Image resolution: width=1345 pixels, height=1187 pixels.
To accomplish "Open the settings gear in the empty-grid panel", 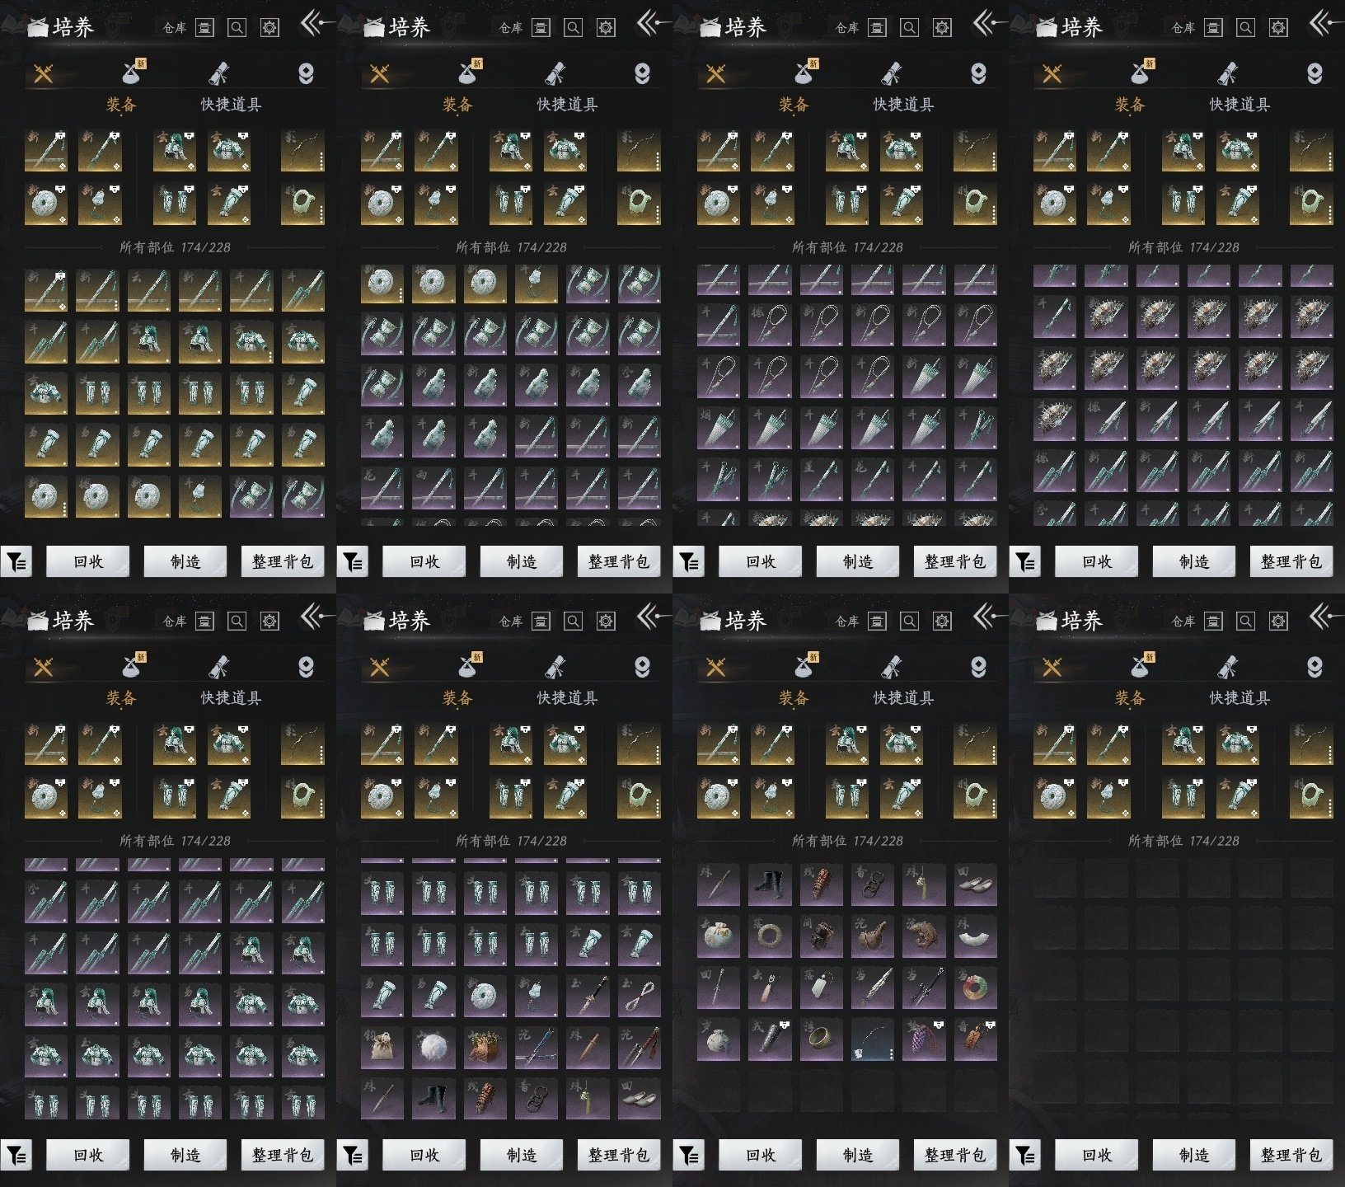I will [x=1278, y=621].
